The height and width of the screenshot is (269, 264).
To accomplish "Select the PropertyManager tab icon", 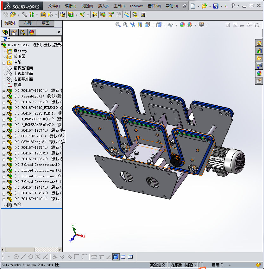I will (x=14, y=32).
